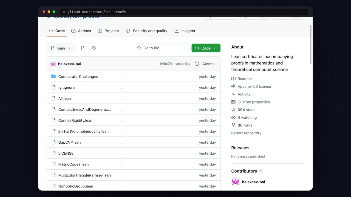Switch to the Insights tab
The image size is (351, 197).
tap(185, 31)
